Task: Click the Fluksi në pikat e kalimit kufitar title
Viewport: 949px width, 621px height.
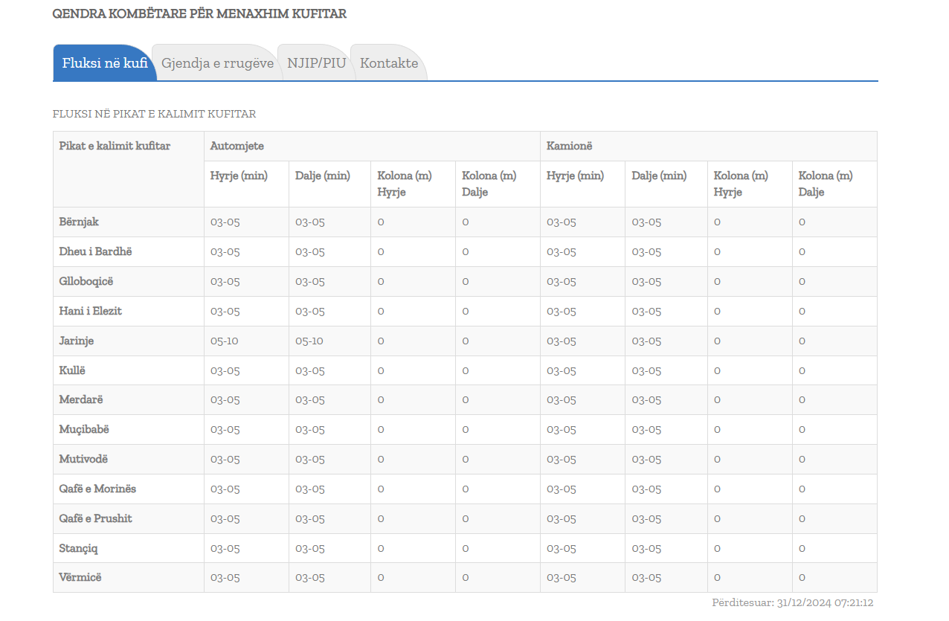Action: point(155,114)
